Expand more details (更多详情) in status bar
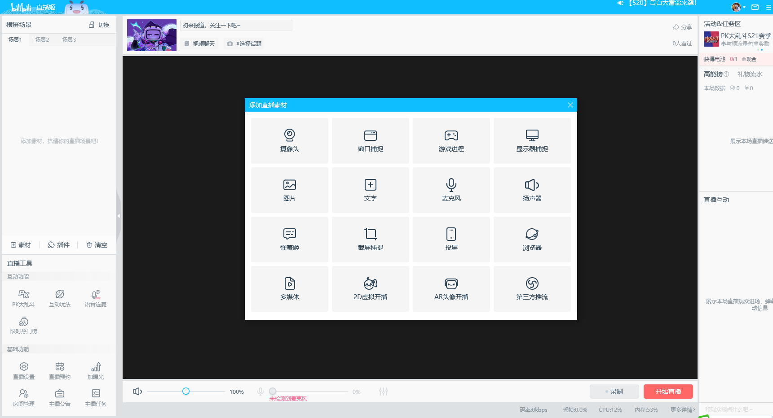The height and width of the screenshot is (418, 773). [682, 410]
